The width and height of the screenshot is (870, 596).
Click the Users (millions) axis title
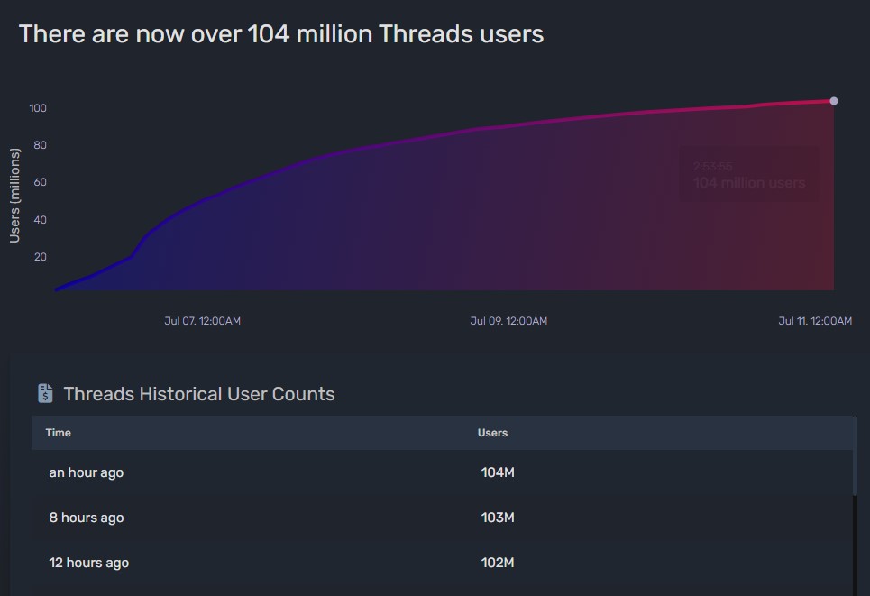pyautogui.click(x=14, y=196)
